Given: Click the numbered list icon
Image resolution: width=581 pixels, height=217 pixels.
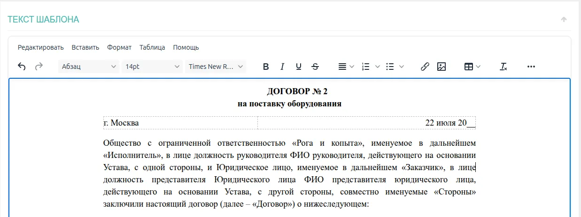Looking at the screenshot, I should pos(366,67).
